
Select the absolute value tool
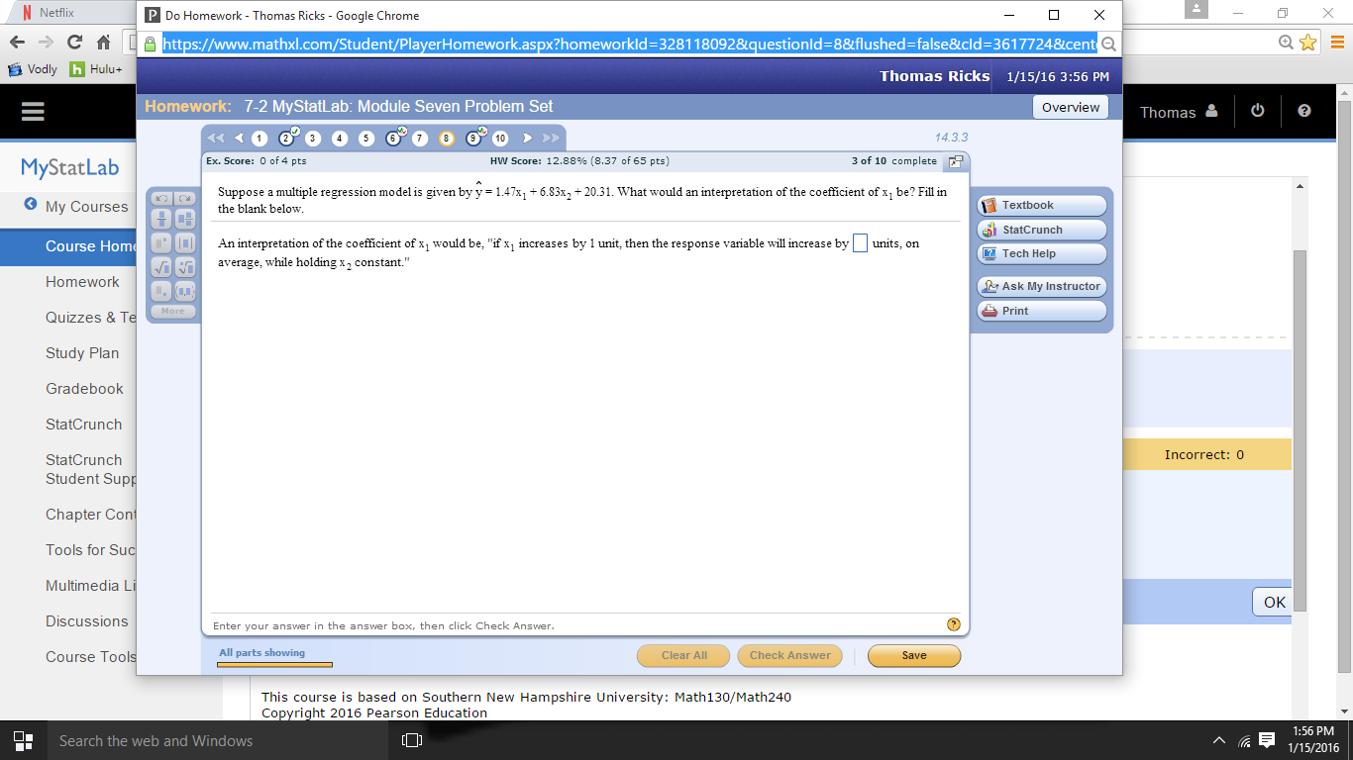[184, 242]
